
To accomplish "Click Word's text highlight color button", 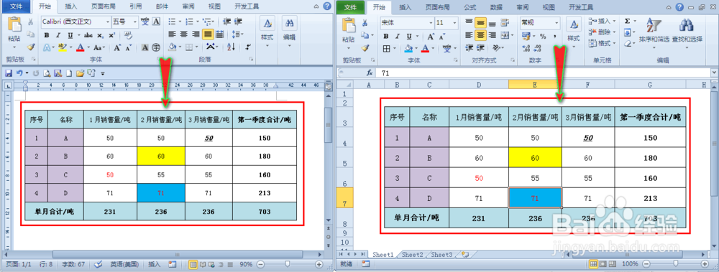I will tap(63, 47).
